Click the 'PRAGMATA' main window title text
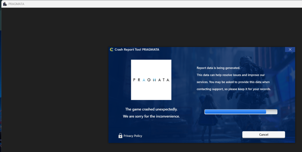Screen dimensions: 302x152 [17, 4]
